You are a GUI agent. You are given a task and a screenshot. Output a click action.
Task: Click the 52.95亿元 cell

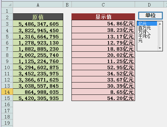103,67
